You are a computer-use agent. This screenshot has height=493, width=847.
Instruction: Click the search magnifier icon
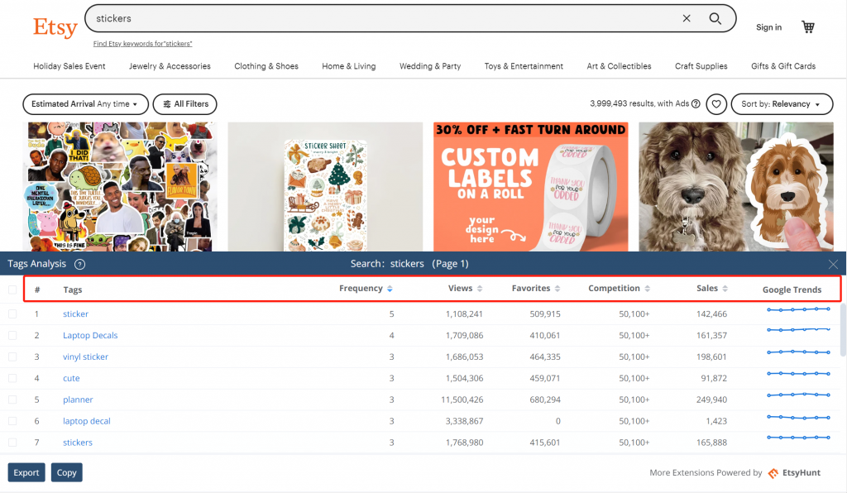tap(715, 18)
